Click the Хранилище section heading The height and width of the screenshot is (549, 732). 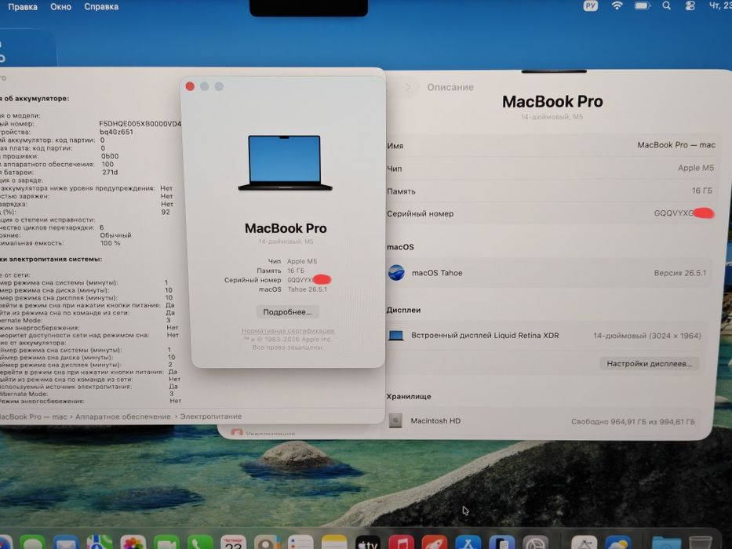pos(409,396)
